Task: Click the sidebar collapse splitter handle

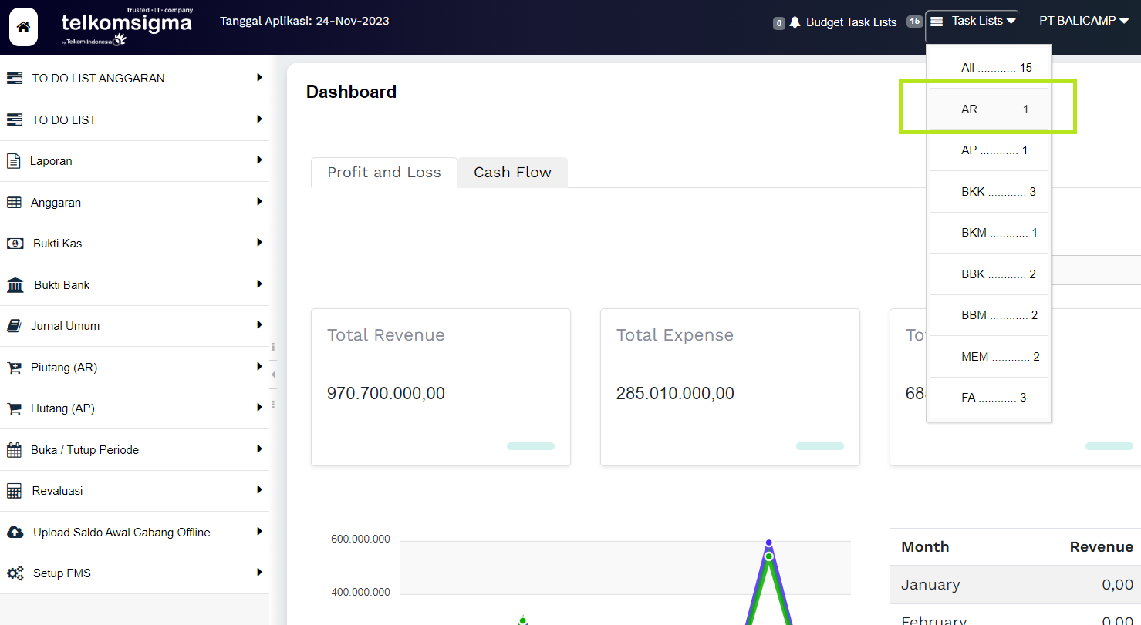Action: click(273, 375)
